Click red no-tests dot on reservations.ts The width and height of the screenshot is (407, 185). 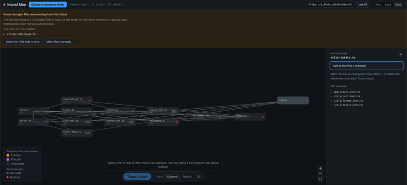(x=90, y=100)
